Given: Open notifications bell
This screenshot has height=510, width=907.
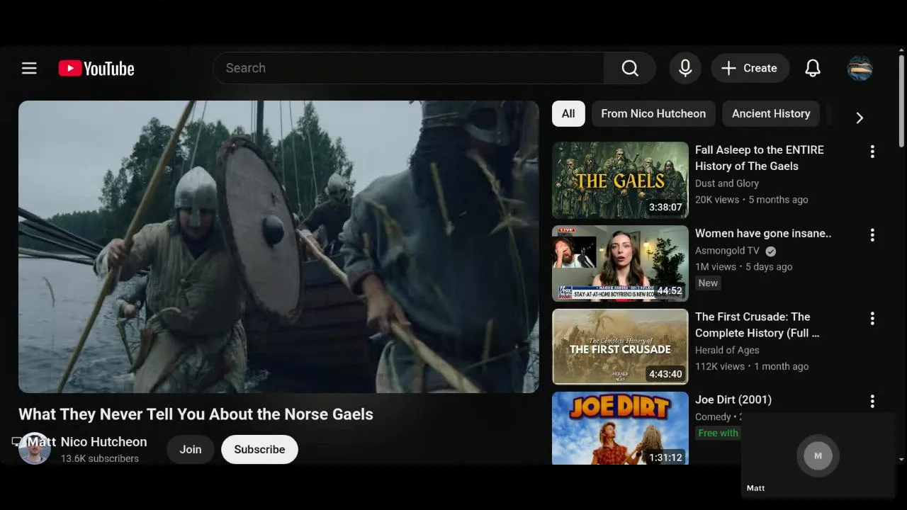Looking at the screenshot, I should point(813,68).
